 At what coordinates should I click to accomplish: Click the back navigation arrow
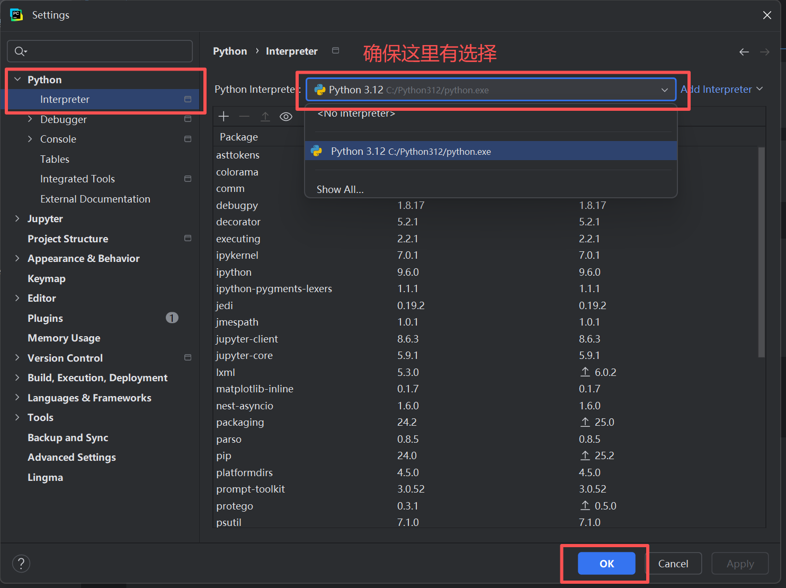744,52
